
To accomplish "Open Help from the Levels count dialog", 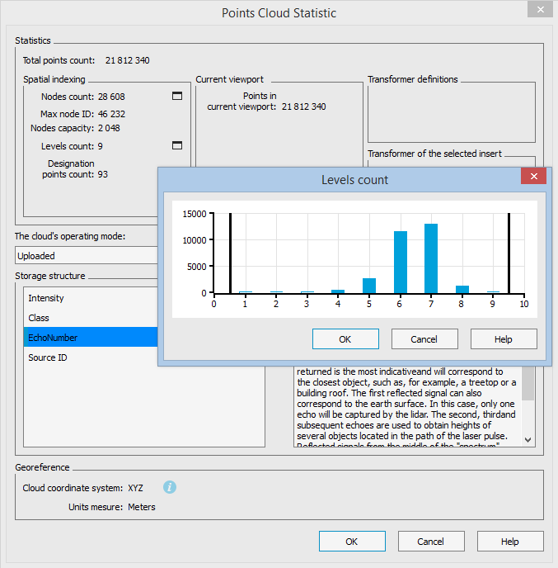I will pos(503,339).
